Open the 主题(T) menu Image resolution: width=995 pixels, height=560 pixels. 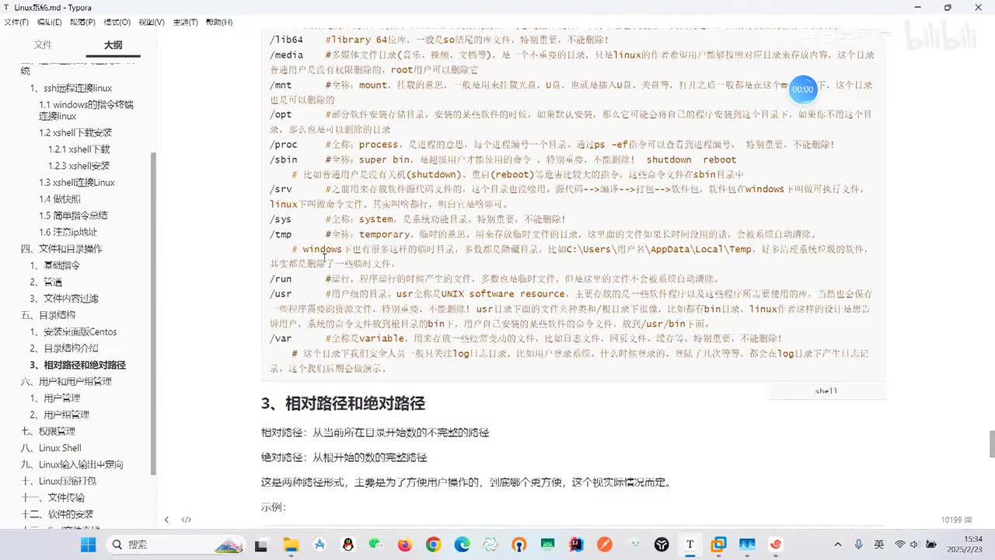(x=185, y=22)
